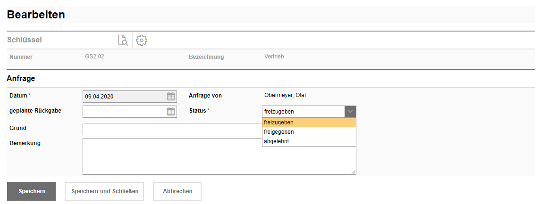Click the 'Anfrage' section heading
540x204 pixels.
pyautogui.click(x=21, y=78)
